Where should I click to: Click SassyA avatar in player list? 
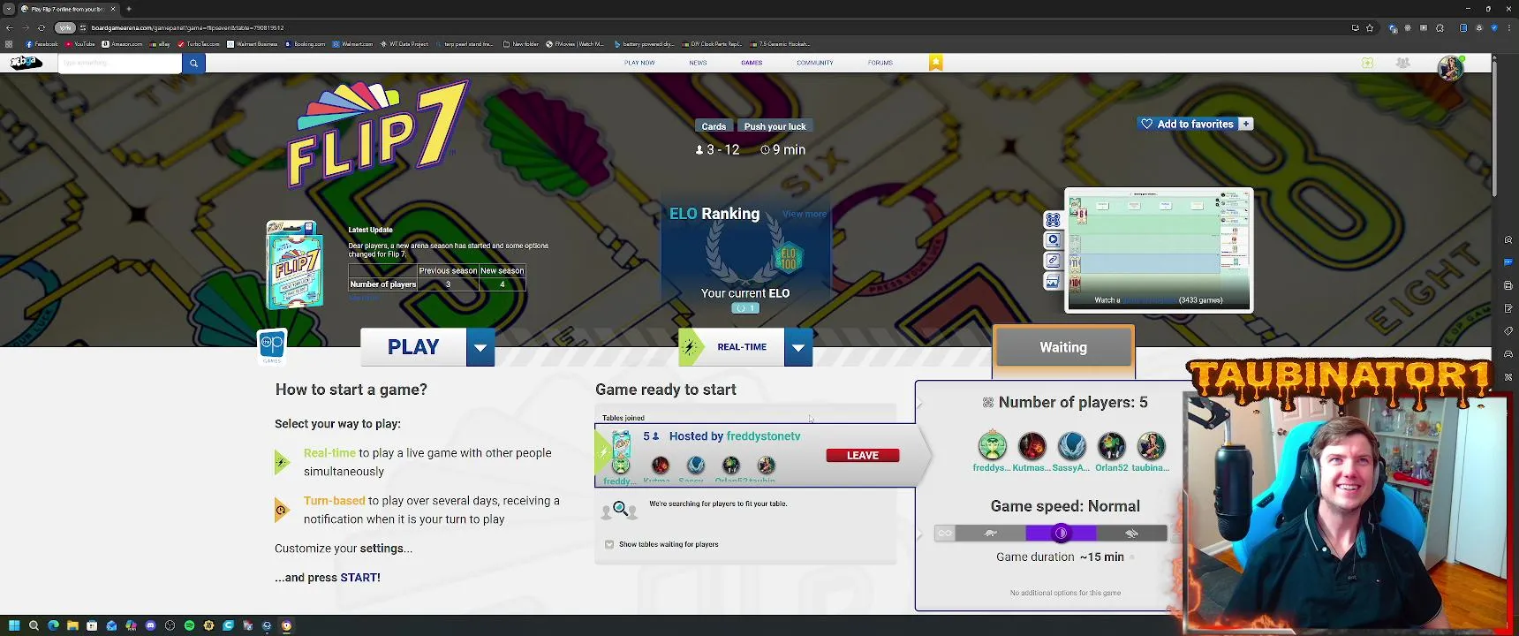(1071, 446)
